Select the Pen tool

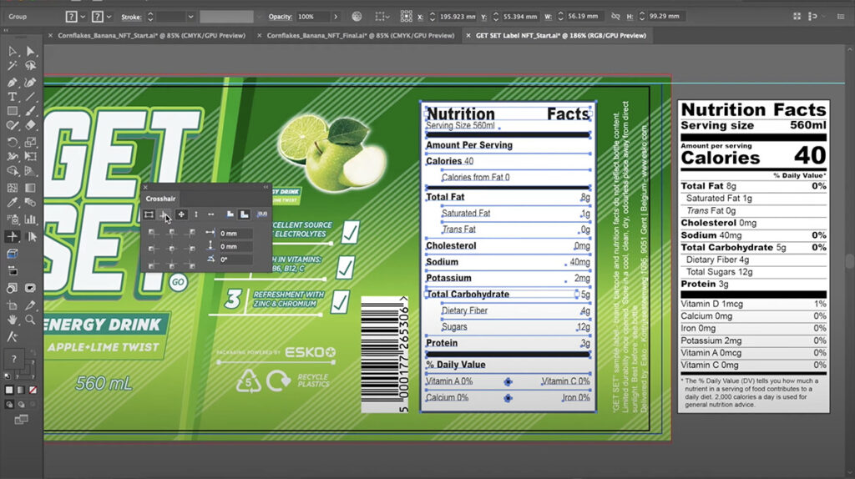tap(12, 83)
